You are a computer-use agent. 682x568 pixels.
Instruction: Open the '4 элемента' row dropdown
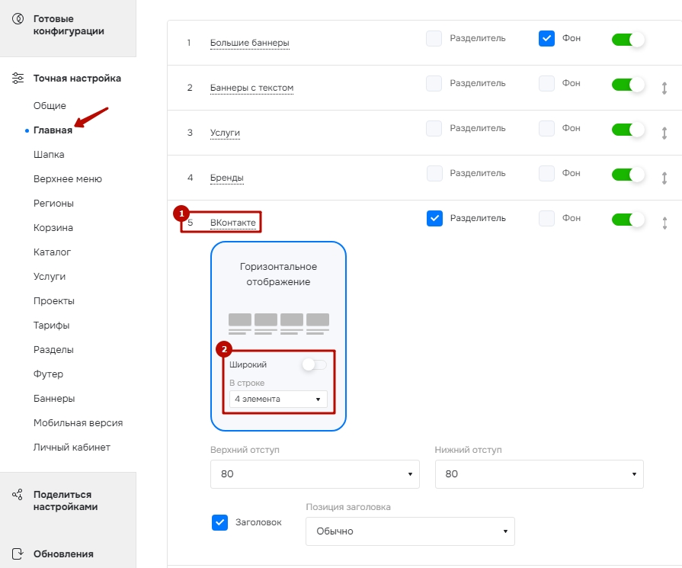click(278, 399)
